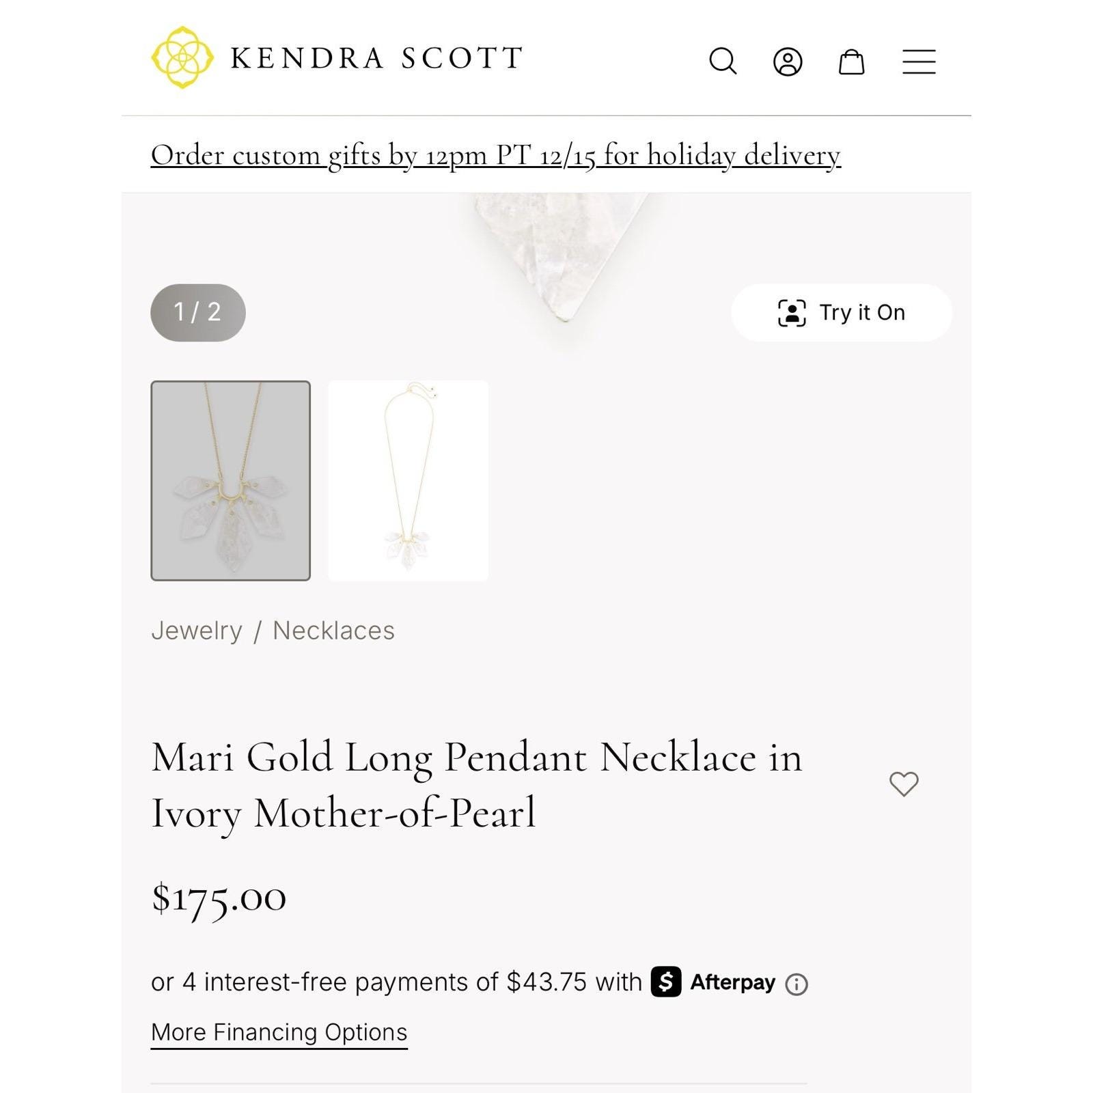The image size is (1093, 1093).
Task: Open the search magnifier icon
Action: [723, 61]
